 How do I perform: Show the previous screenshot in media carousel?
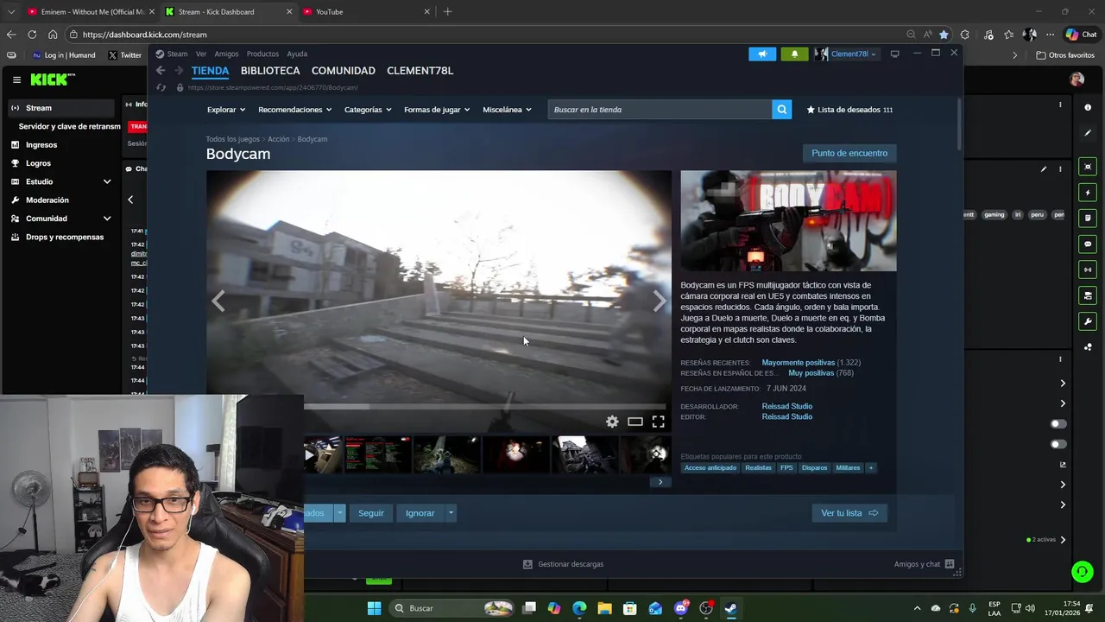pyautogui.click(x=218, y=301)
